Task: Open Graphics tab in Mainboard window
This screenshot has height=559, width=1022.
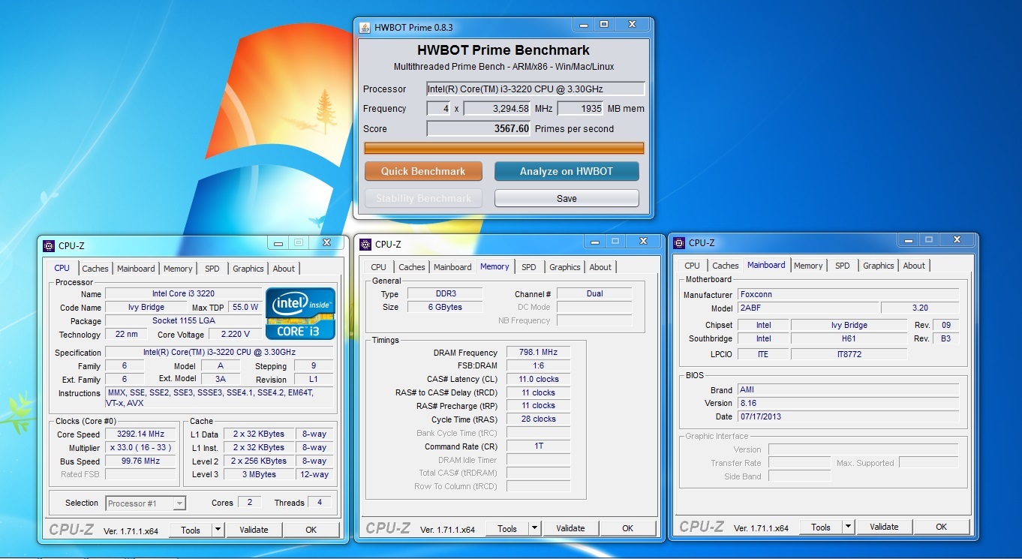Action: pyautogui.click(x=879, y=266)
